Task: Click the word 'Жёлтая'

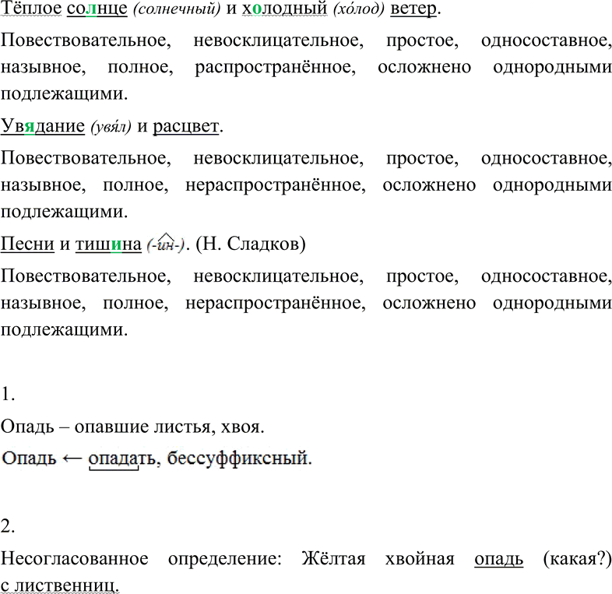Action: point(333,559)
